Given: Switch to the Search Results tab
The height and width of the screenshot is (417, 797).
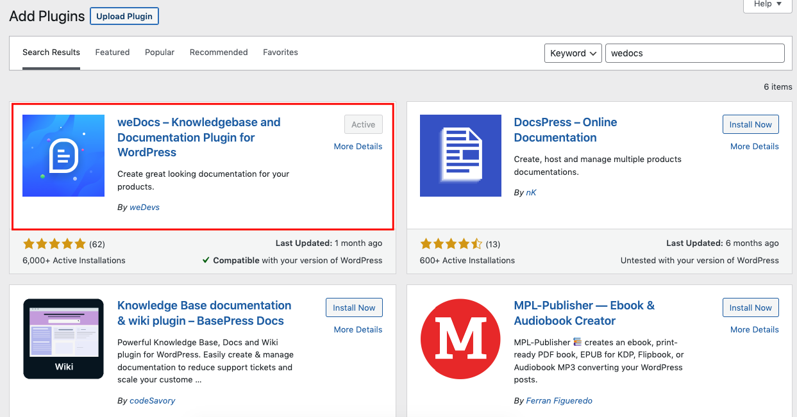Looking at the screenshot, I should pyautogui.click(x=51, y=53).
